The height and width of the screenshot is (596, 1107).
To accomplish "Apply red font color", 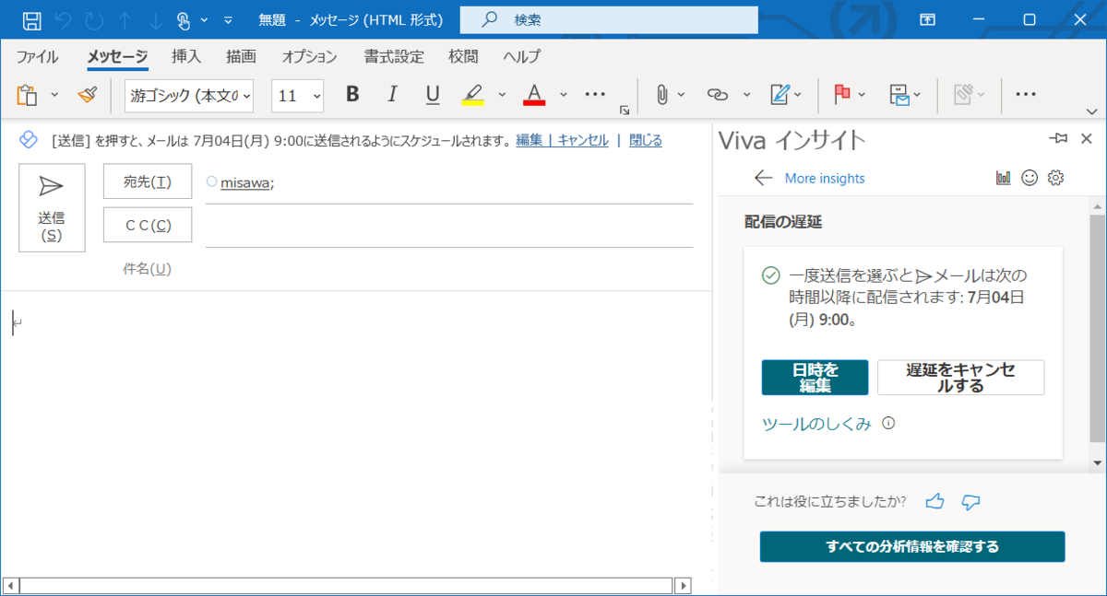I will (x=534, y=94).
